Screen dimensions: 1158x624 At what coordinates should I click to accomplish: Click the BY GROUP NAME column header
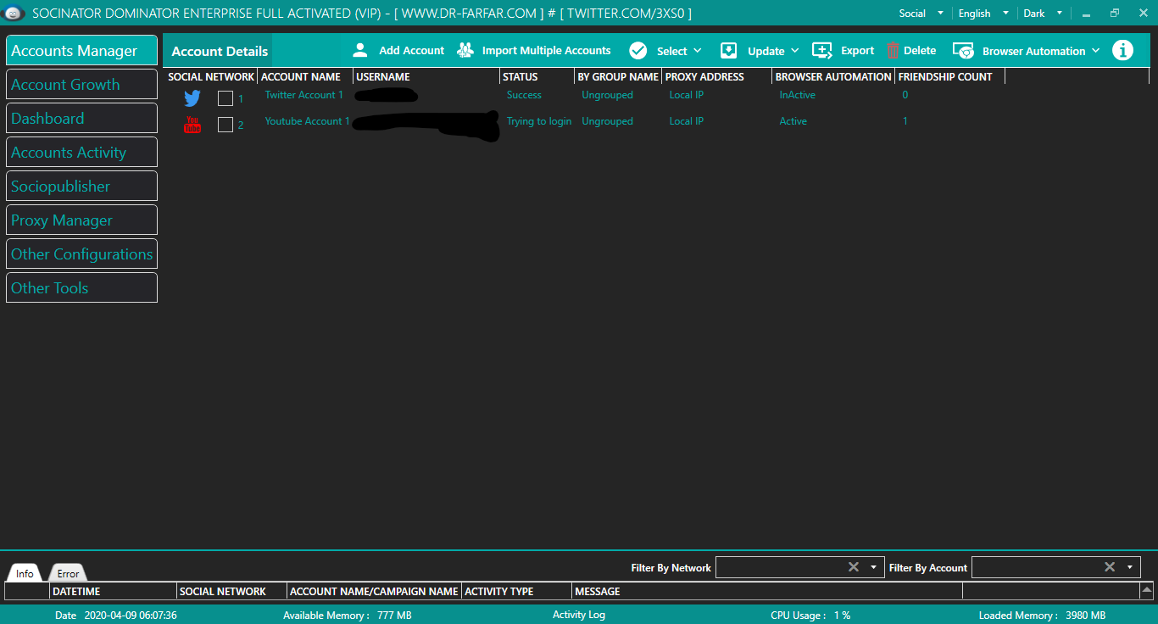pyautogui.click(x=618, y=76)
